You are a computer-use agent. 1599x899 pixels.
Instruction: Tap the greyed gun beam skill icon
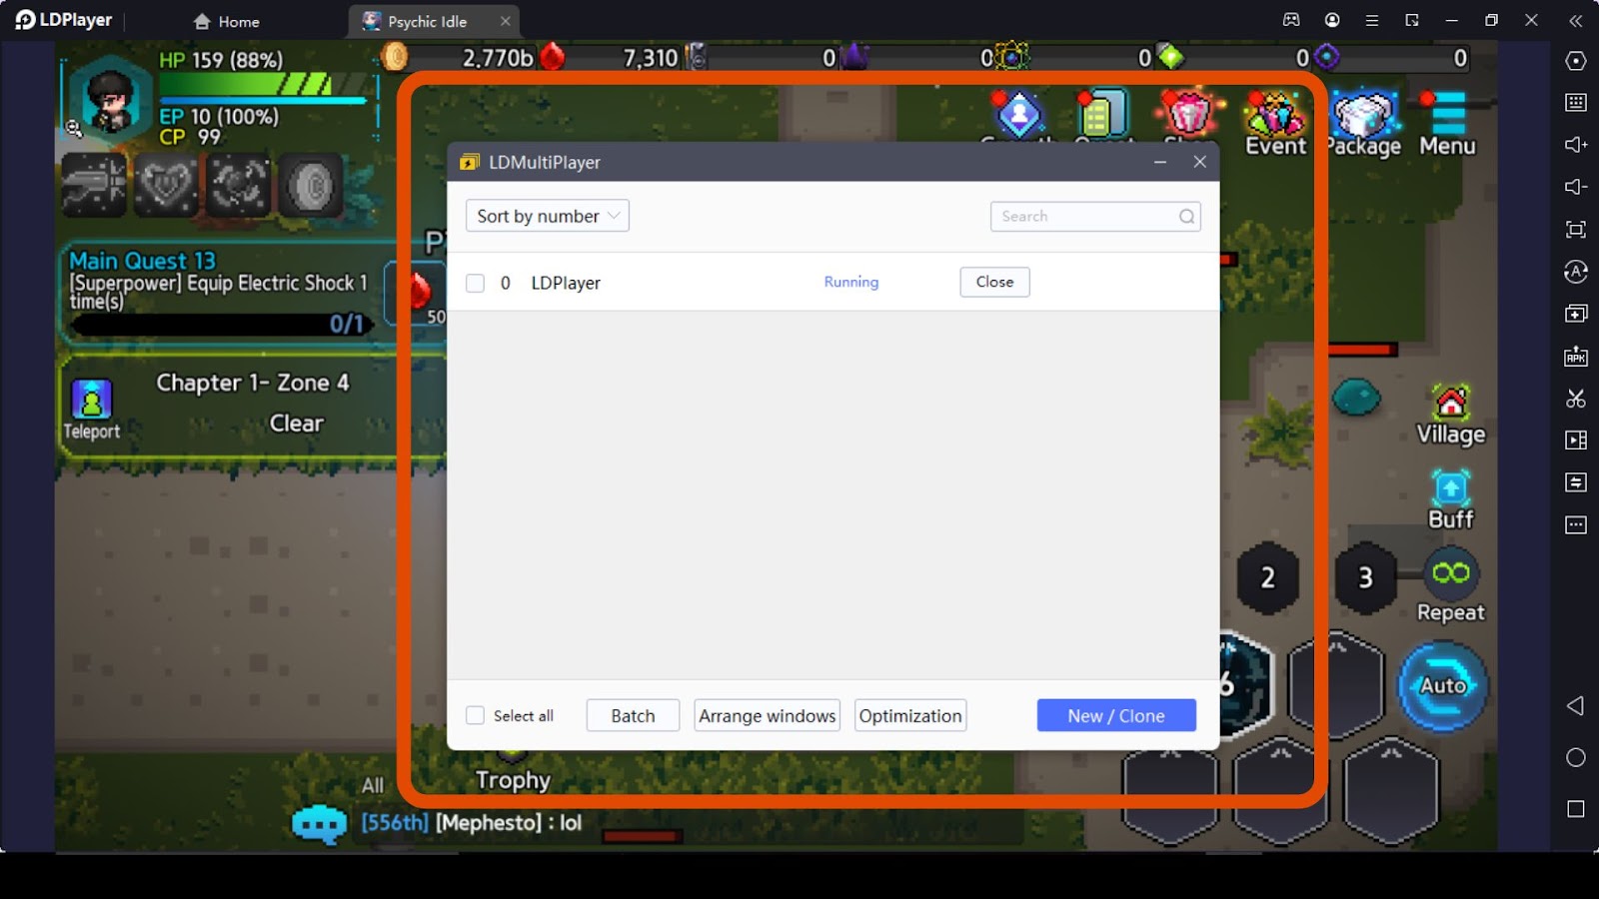coord(94,185)
